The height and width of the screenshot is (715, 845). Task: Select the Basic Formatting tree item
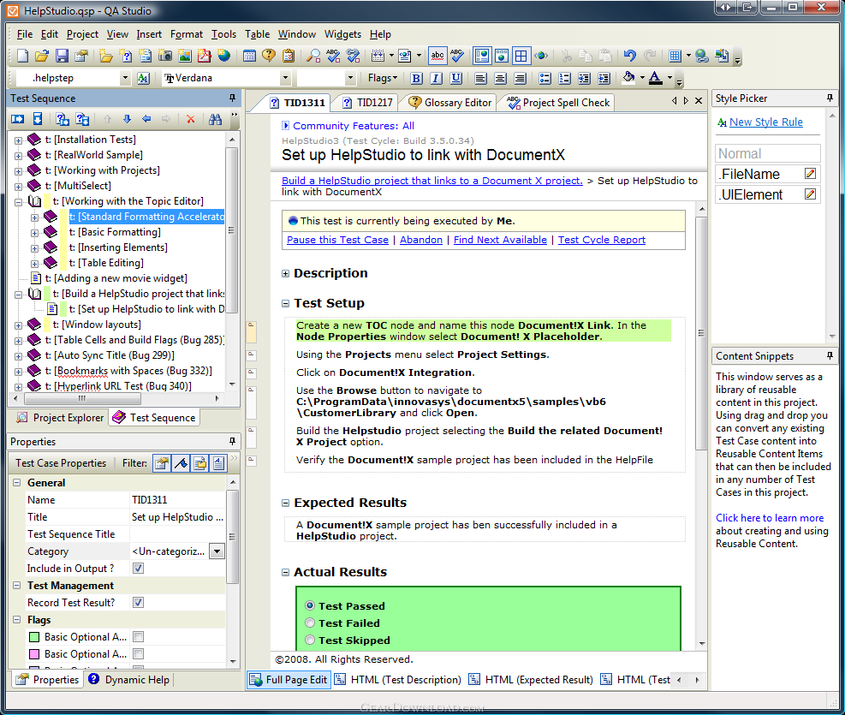115,232
